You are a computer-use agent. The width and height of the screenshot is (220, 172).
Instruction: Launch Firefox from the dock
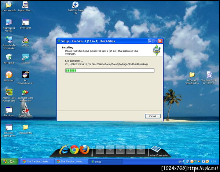(84, 150)
